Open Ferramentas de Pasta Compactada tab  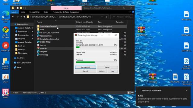pos(66,12)
